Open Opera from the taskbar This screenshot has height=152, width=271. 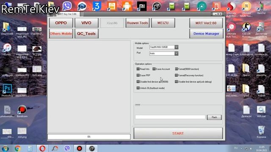pyautogui.click(x=42, y=148)
